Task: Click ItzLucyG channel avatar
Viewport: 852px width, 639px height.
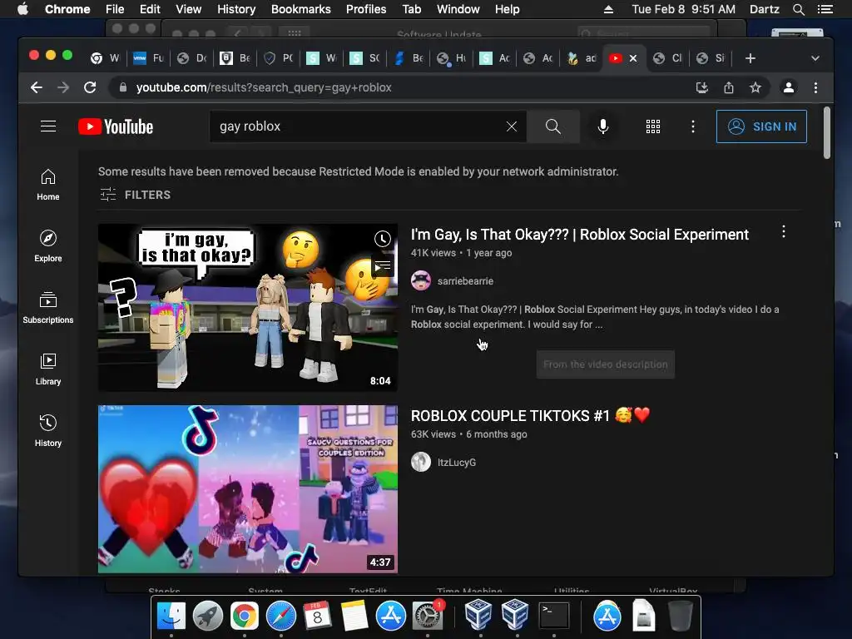Action: click(420, 463)
